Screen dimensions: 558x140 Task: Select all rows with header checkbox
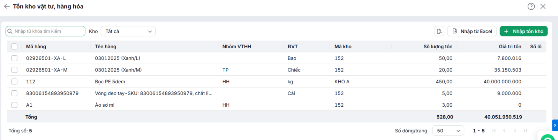tap(14, 47)
